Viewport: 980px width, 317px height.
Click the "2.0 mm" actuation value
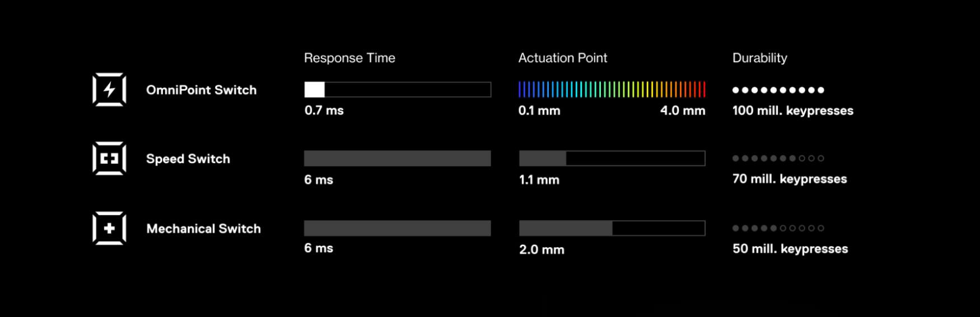[x=542, y=249]
